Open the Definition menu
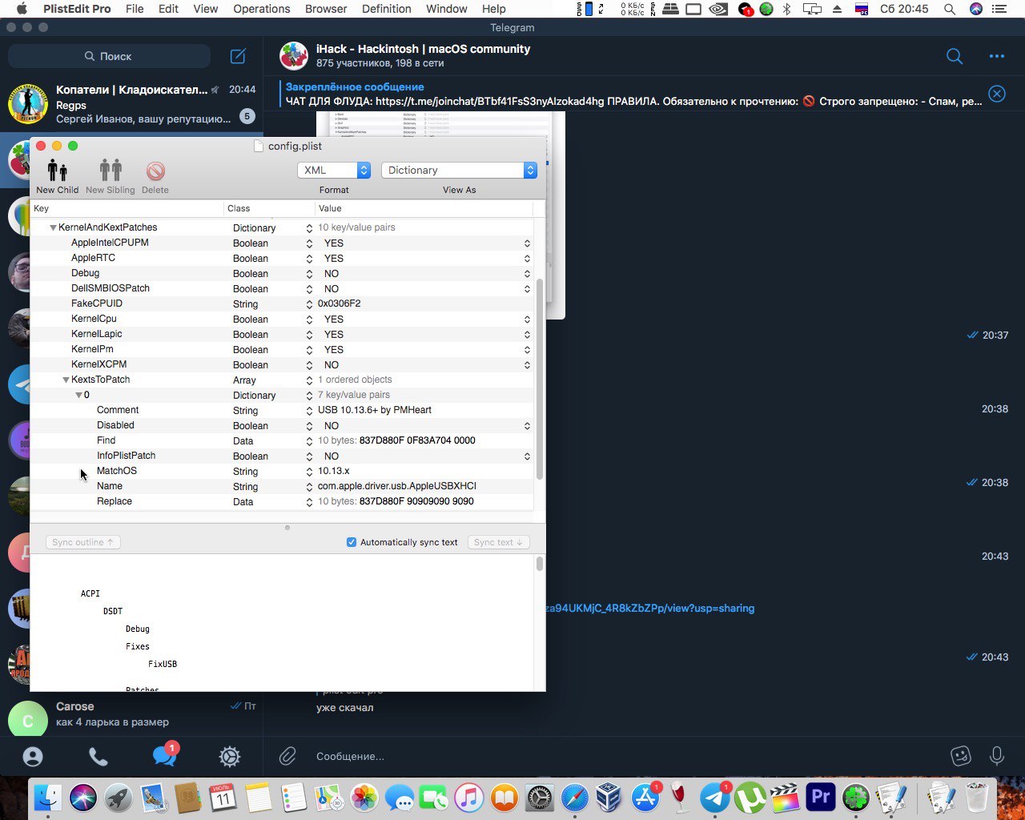Viewport: 1025px width, 820px height. [x=386, y=9]
